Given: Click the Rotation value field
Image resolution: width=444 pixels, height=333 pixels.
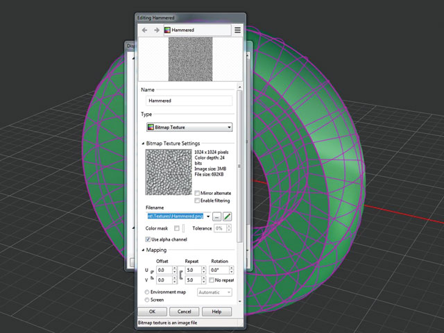Looking at the screenshot, I should [x=219, y=270].
